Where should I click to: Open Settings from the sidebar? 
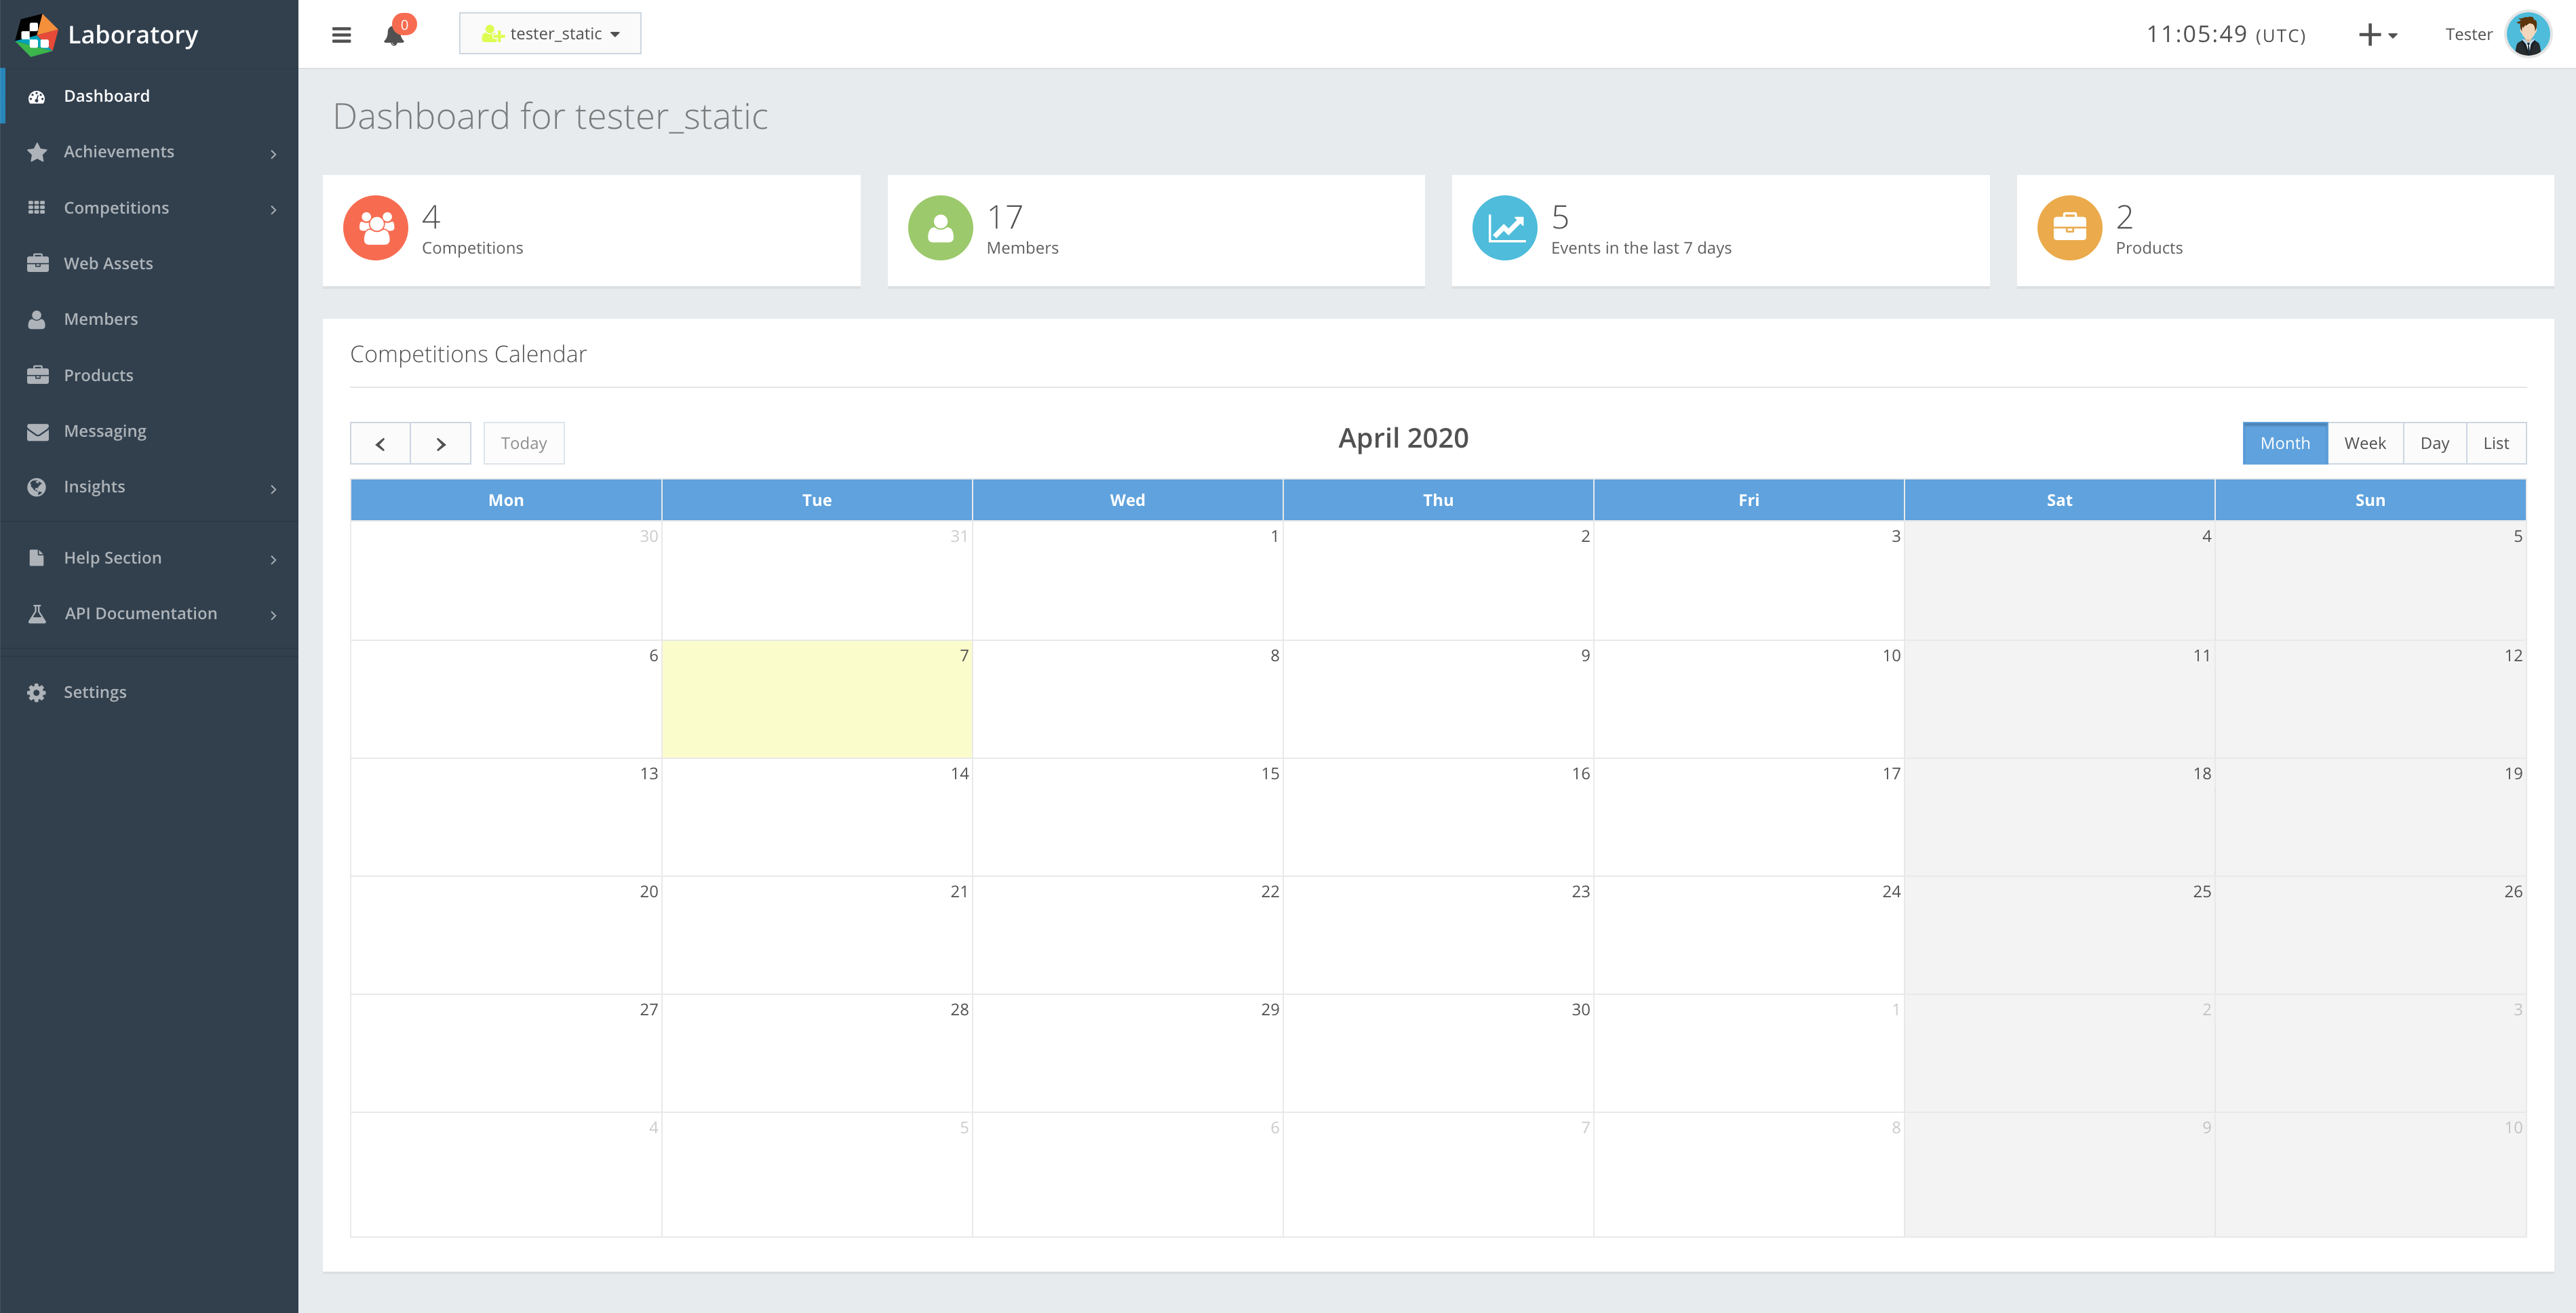point(95,692)
